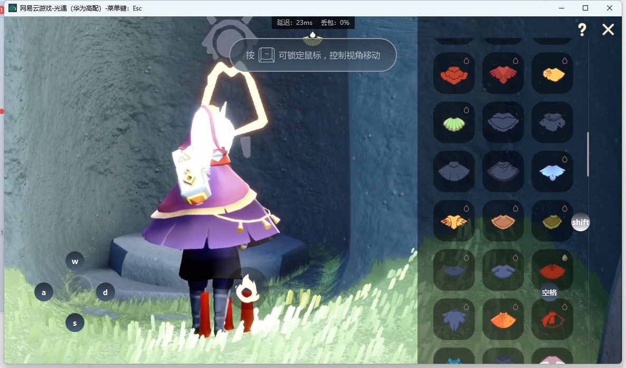Select the dark navy cape left of blue cape

point(454,270)
